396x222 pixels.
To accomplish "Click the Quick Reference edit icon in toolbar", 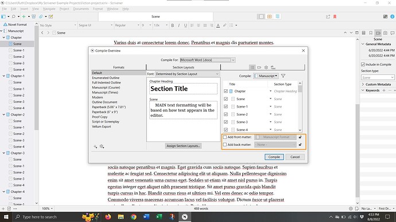I will [x=51, y=17].
